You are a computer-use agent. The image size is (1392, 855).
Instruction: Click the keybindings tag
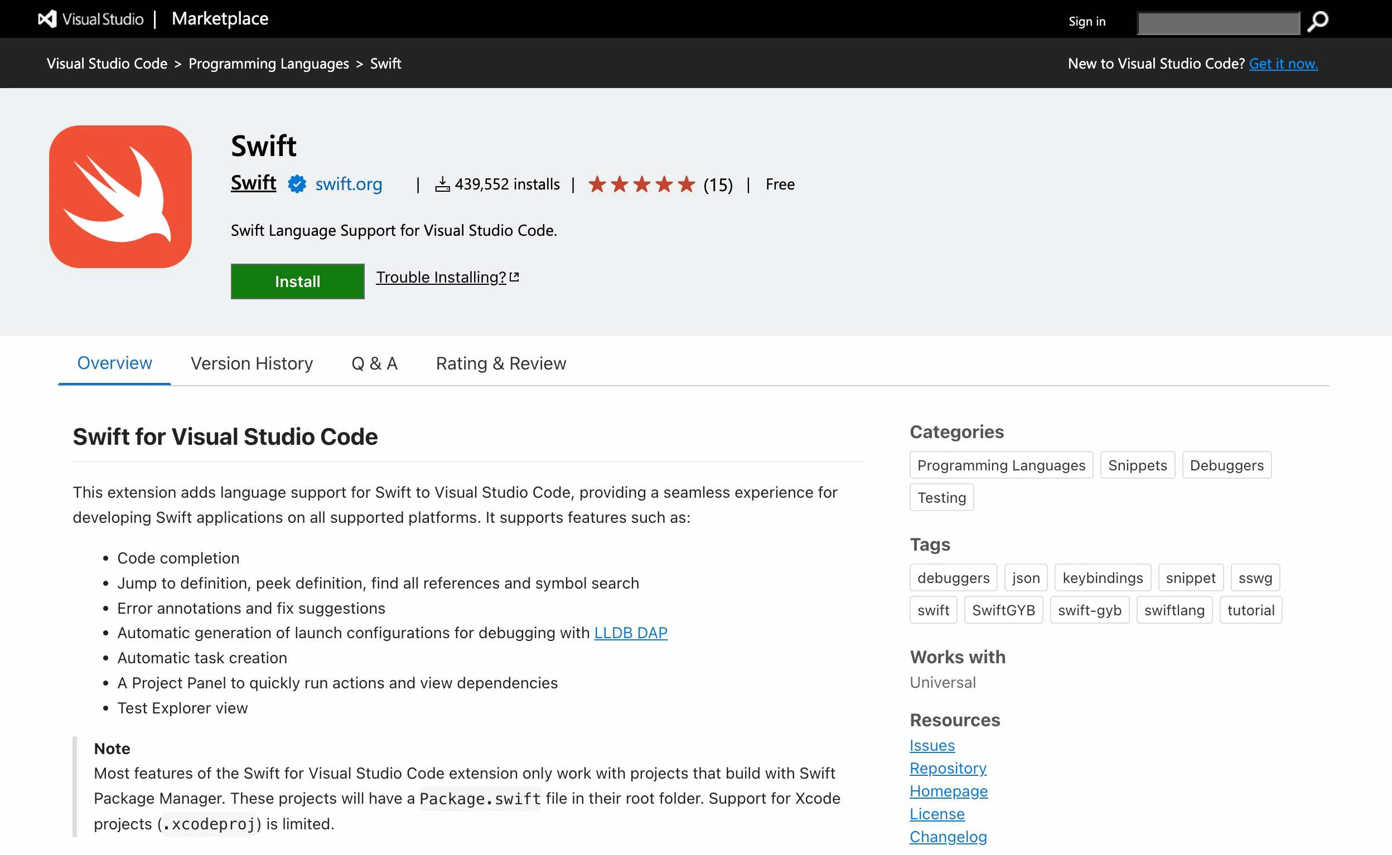[x=1103, y=578]
